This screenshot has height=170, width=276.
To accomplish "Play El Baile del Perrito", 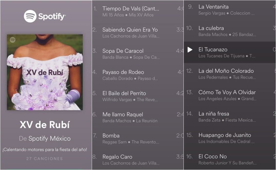I will coord(138,96).
